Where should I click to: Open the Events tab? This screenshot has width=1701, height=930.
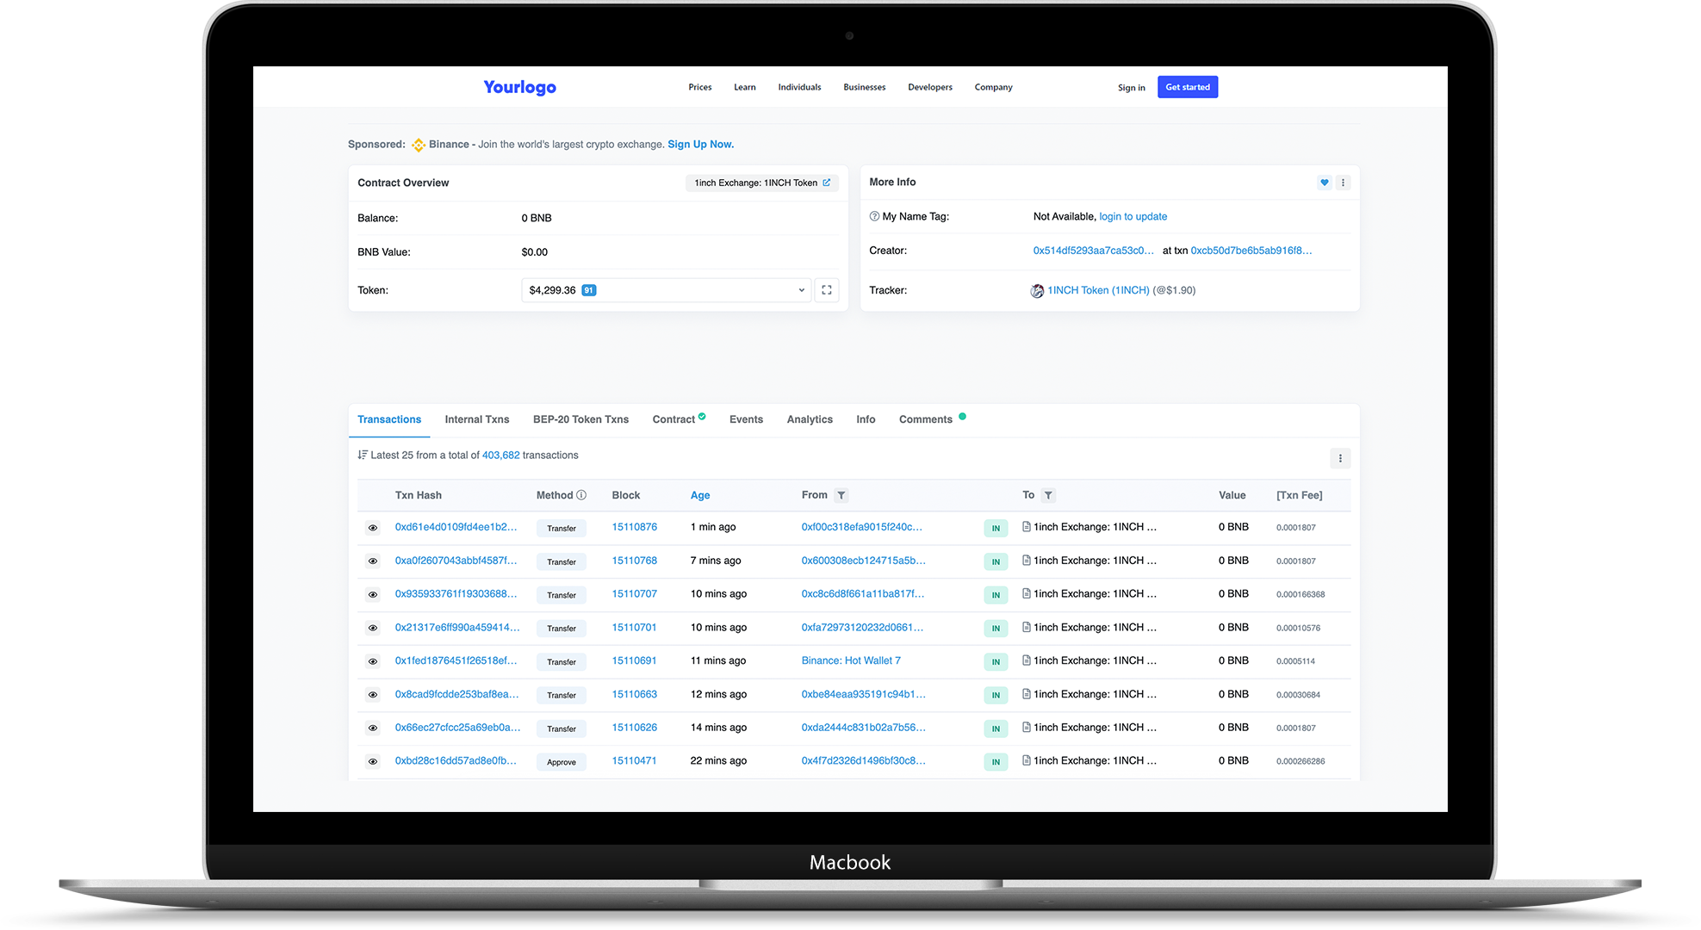[x=746, y=419]
